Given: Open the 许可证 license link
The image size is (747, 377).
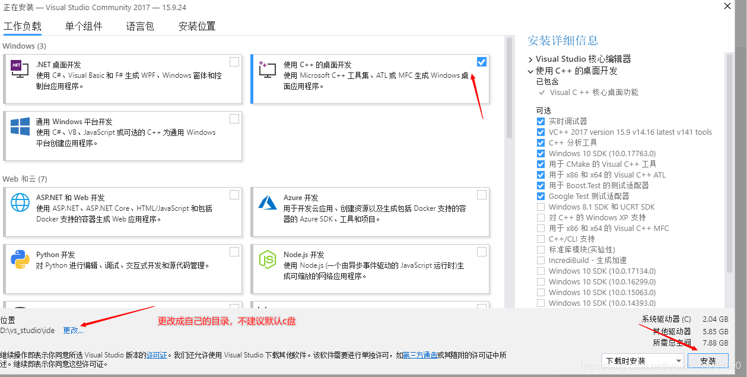Looking at the screenshot, I should [156, 355].
